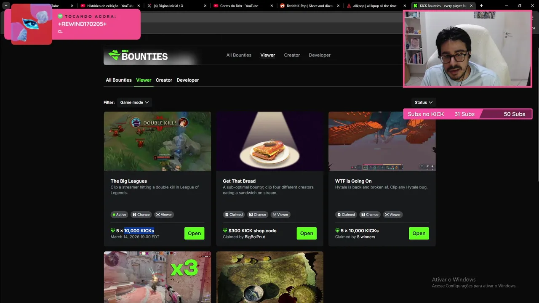This screenshot has width=539, height=303.
Task: Close the Cortes do Tohr tab
Action: 272,6
